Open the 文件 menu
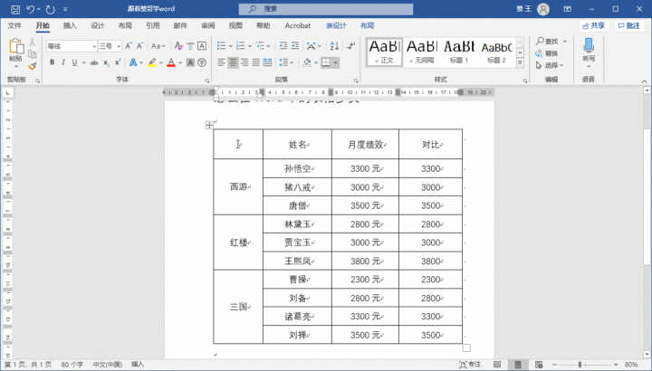The height and width of the screenshot is (371, 652). (x=14, y=25)
